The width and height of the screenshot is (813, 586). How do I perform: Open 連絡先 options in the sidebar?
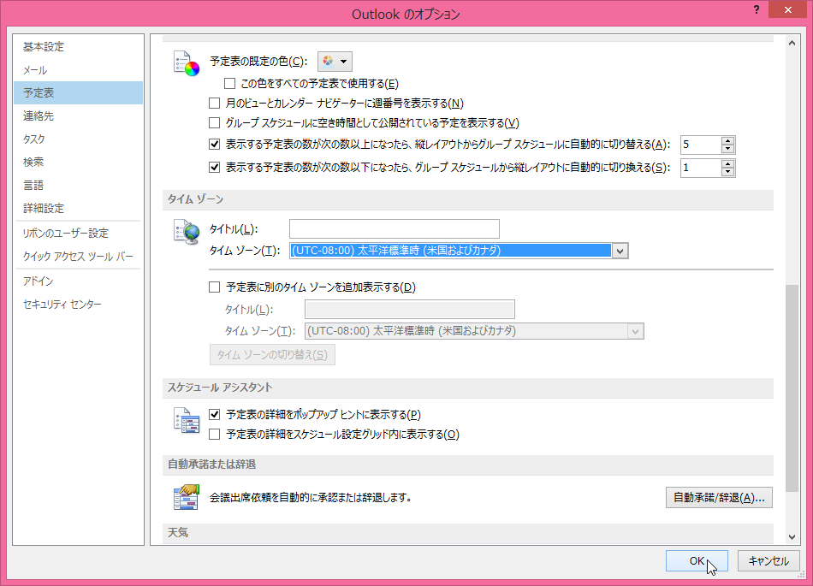coord(78,116)
